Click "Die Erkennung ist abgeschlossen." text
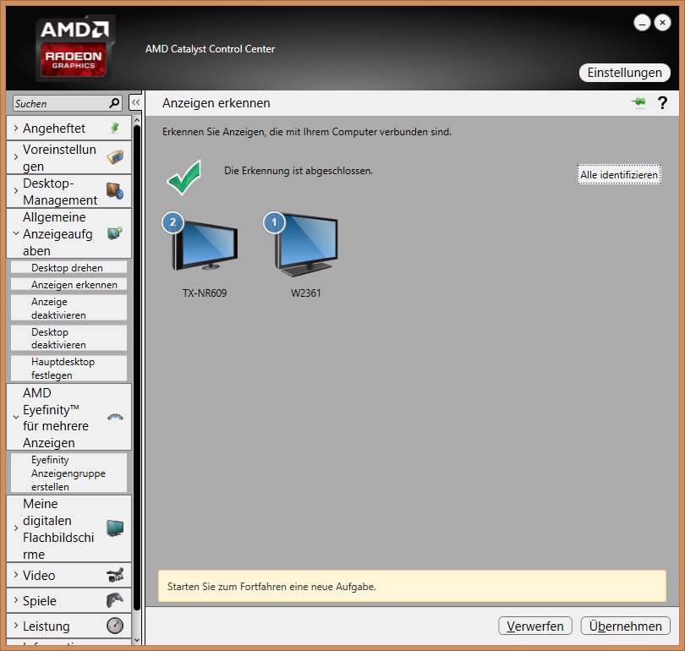The width and height of the screenshot is (685, 651). coord(299,171)
